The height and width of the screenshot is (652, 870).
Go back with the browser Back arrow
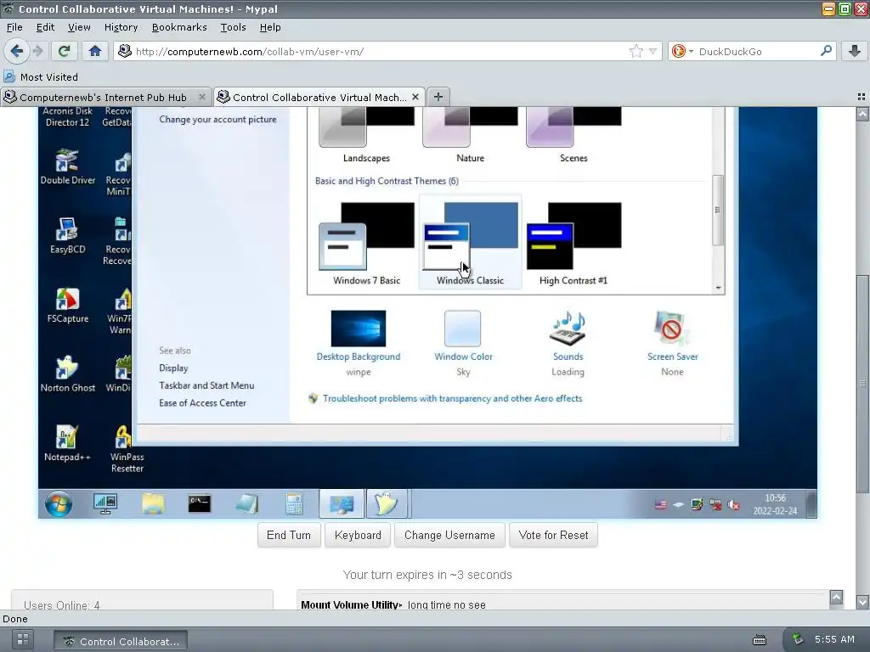pyautogui.click(x=17, y=52)
